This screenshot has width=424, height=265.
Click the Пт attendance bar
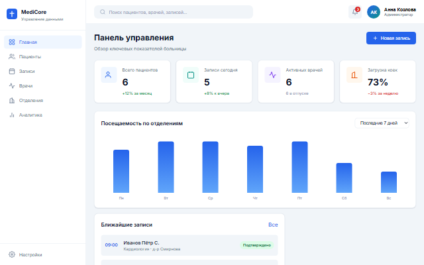pyautogui.click(x=299, y=167)
